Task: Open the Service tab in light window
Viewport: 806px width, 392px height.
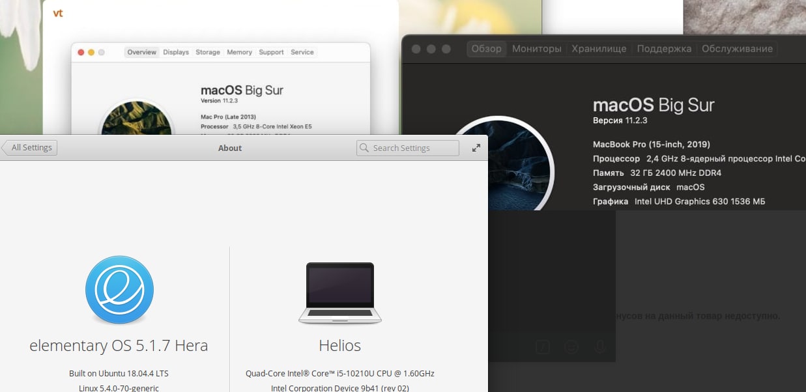Action: [302, 52]
